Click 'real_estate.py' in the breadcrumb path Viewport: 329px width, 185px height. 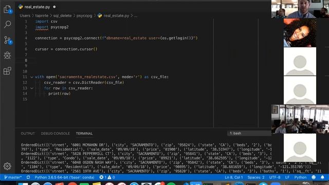pyautogui.click(x=116, y=15)
